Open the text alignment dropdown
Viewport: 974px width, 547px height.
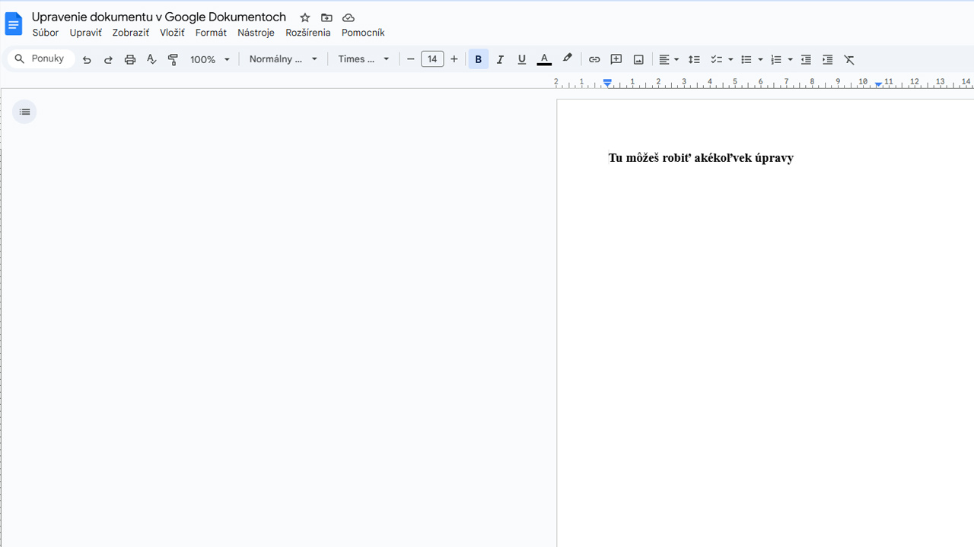pos(669,59)
